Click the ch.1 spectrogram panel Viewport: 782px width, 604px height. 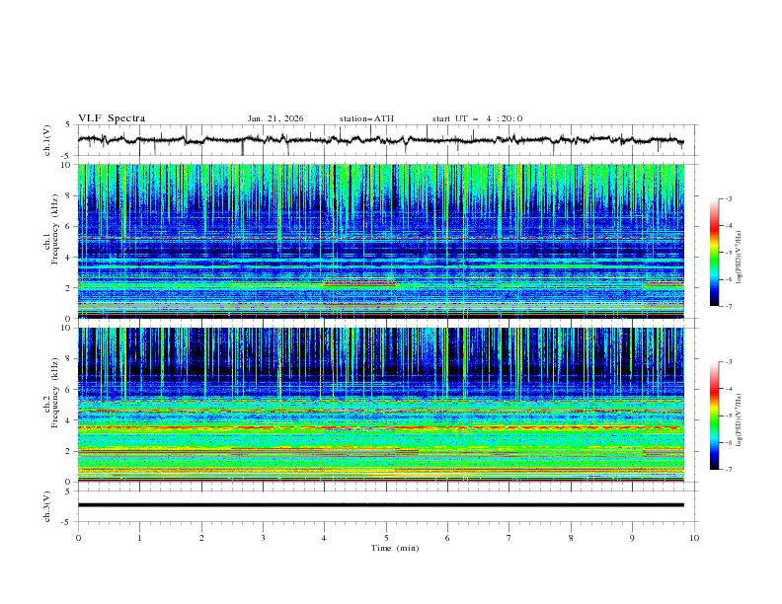pyautogui.click(x=380, y=241)
